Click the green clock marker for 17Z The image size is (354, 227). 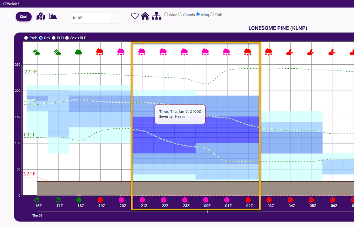click(58, 200)
